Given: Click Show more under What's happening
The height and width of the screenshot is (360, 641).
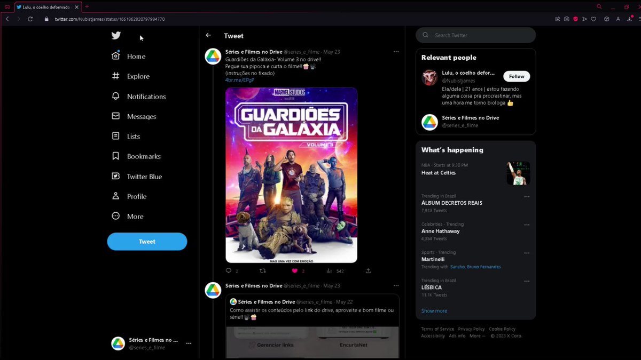Looking at the screenshot, I should click(434, 311).
